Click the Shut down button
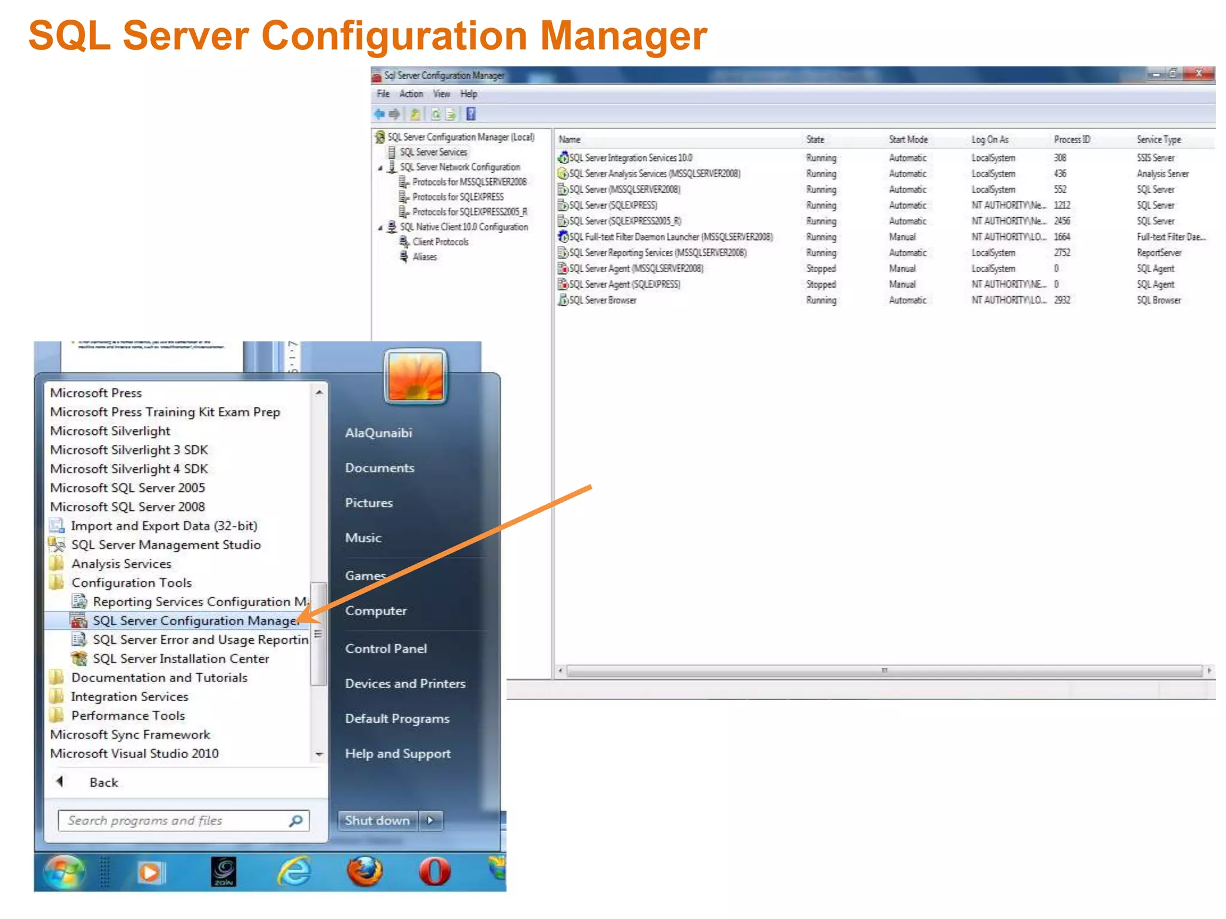 point(378,821)
